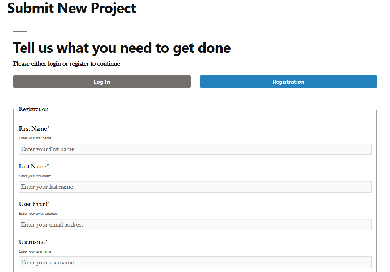Click the username input field
Image resolution: width=390 pixels, height=272 pixels.
(195, 262)
